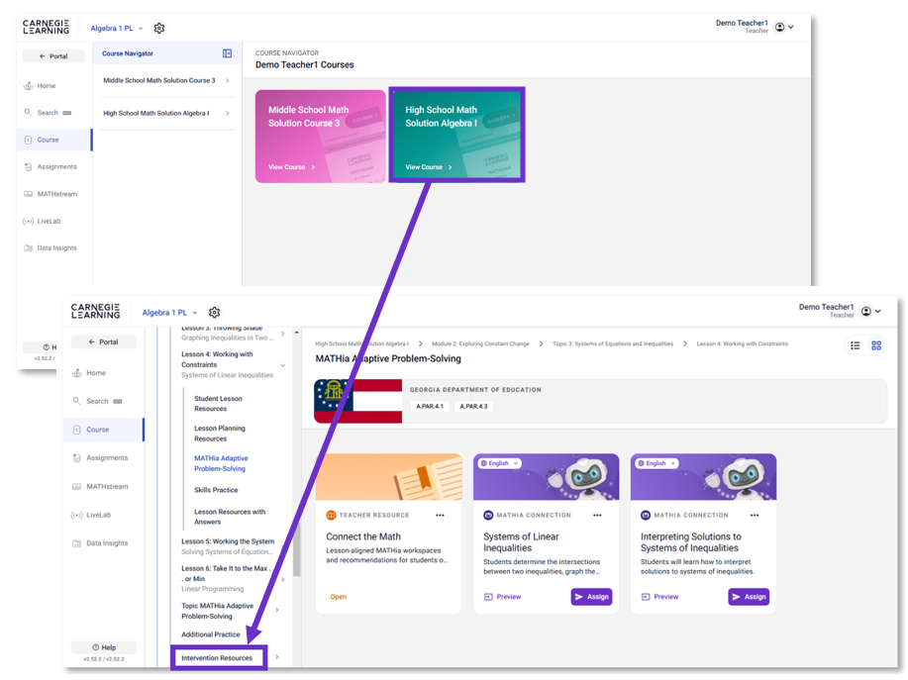Image resolution: width=908 pixels, height=680 pixels.
Task: Open the Connect the Math resource
Action: (339, 597)
